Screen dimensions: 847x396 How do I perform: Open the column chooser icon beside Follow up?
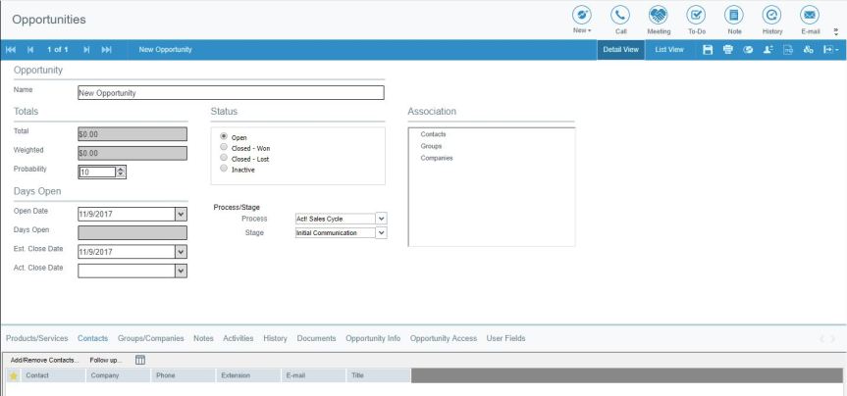140,360
